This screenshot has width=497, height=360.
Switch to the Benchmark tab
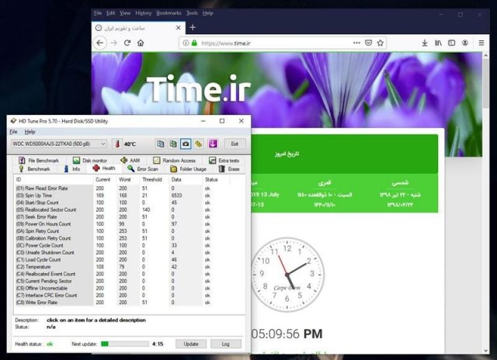[34, 169]
